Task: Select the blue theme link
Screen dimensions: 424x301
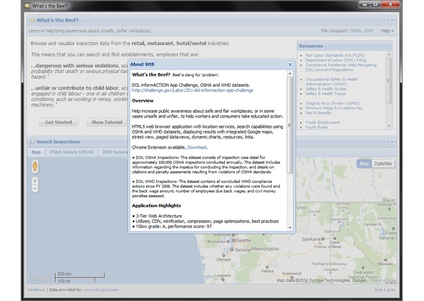Action: click(378, 289)
